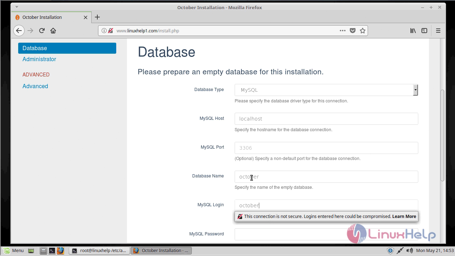Save page to Pocket icon
The width and height of the screenshot is (455, 256).
(353, 31)
